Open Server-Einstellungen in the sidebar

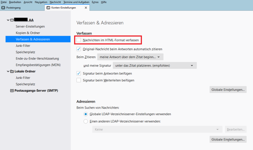point(30,27)
